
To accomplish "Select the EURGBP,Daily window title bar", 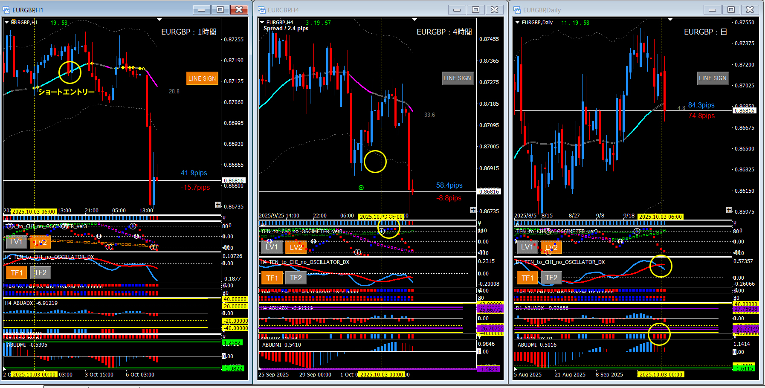I will [x=610, y=10].
